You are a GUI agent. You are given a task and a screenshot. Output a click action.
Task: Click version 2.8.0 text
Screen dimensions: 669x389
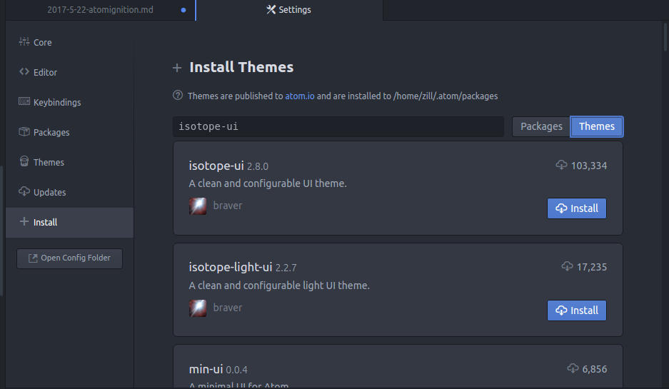click(258, 166)
